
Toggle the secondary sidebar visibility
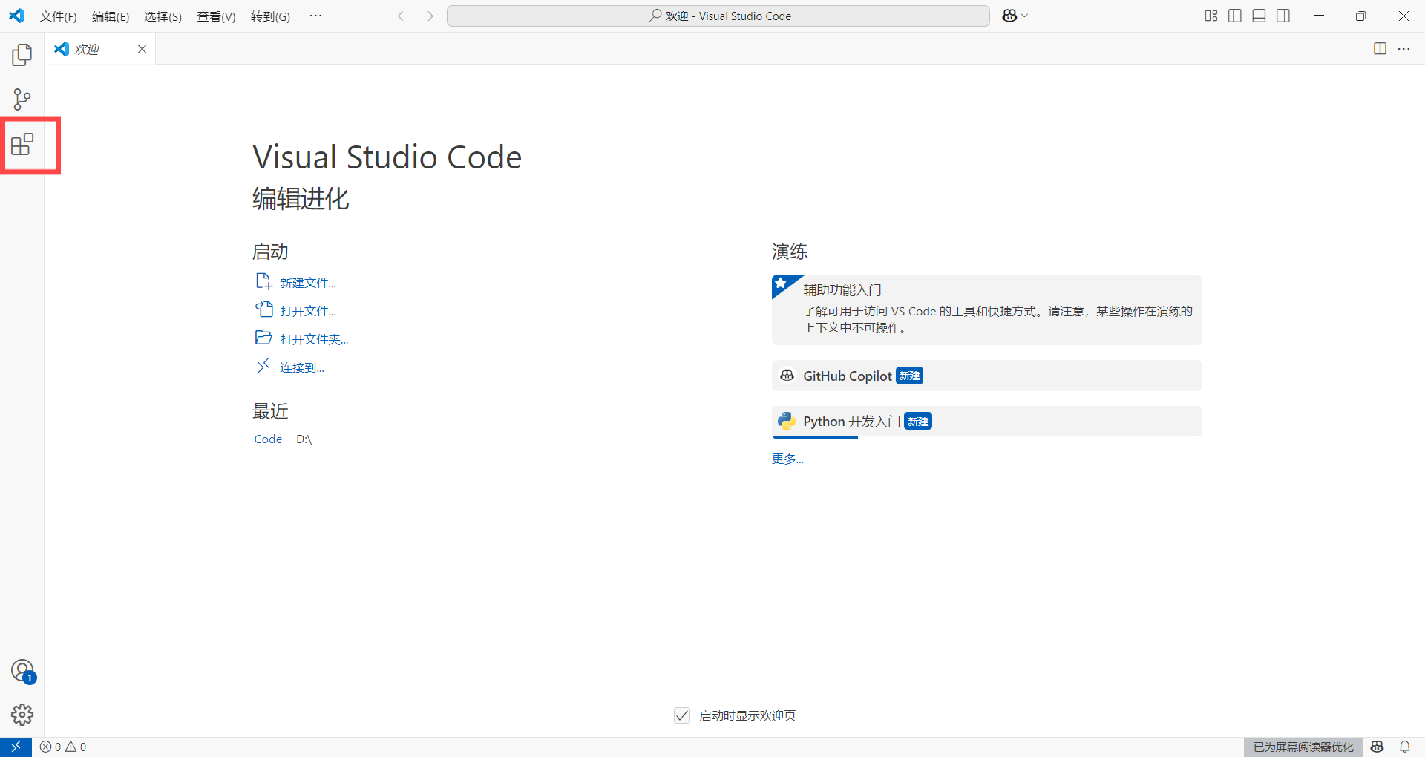click(1283, 15)
